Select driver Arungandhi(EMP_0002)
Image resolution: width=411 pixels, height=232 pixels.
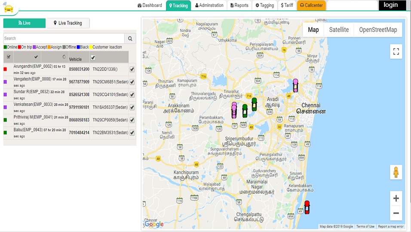[x=33, y=67]
